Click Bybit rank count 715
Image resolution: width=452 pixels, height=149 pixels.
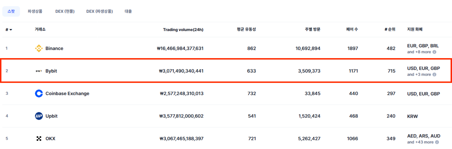(391, 71)
